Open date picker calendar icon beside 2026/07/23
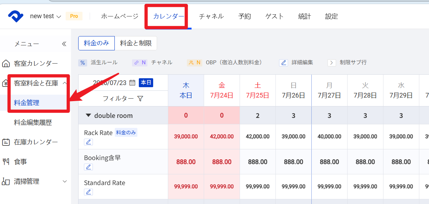The image size is (429, 204). [x=132, y=83]
